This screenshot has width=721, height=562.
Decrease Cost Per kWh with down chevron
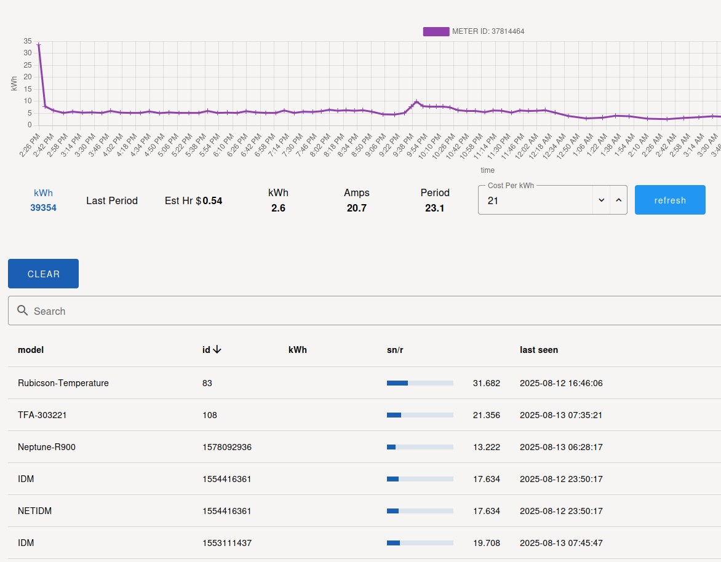(x=601, y=200)
